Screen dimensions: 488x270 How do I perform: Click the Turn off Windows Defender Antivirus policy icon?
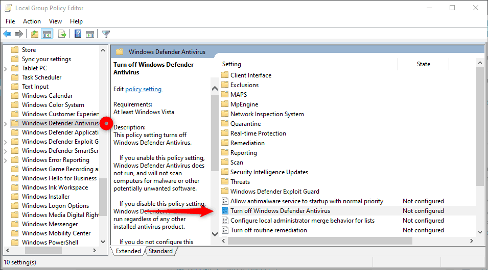coord(225,211)
